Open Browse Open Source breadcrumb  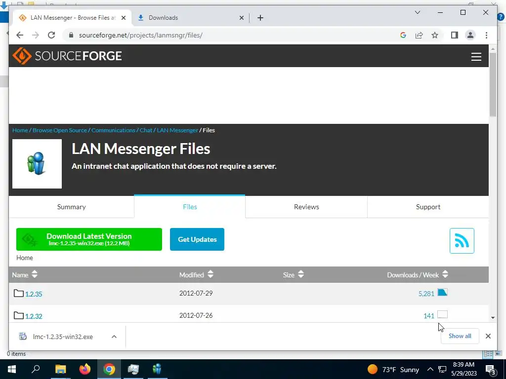tap(60, 130)
